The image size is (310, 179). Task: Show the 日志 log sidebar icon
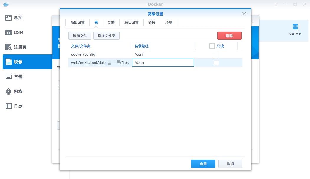click(9, 106)
